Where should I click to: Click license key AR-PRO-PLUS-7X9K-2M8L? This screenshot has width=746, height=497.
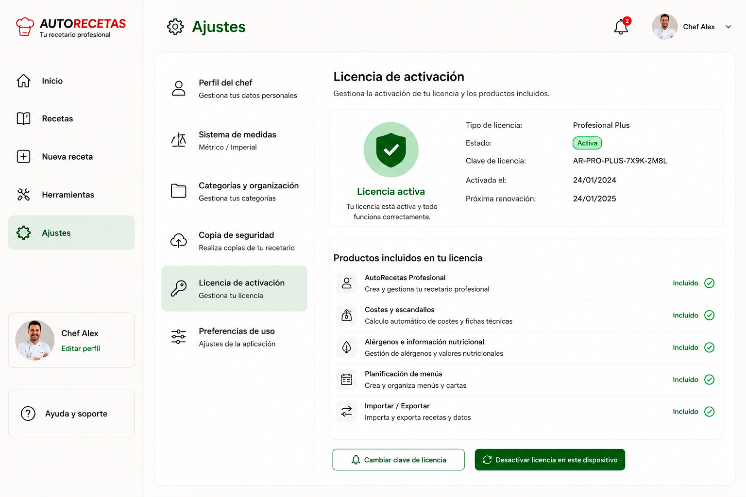click(620, 161)
